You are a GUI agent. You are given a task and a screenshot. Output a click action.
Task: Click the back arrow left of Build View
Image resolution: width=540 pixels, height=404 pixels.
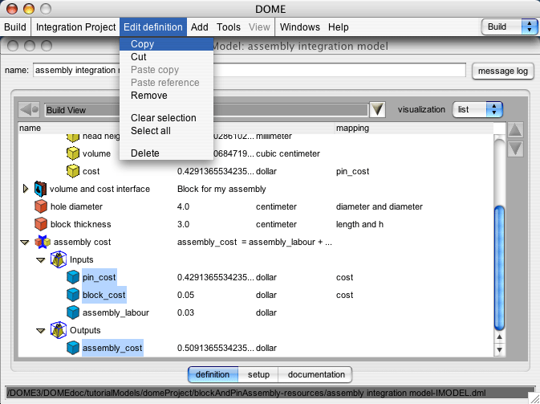(x=29, y=110)
